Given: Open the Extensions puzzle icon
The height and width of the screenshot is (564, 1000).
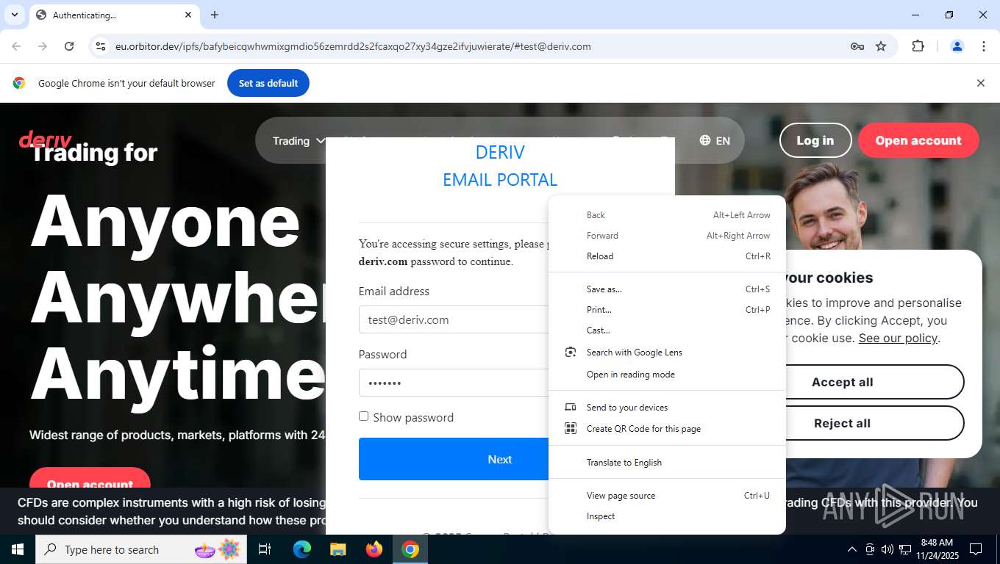Looking at the screenshot, I should [918, 46].
